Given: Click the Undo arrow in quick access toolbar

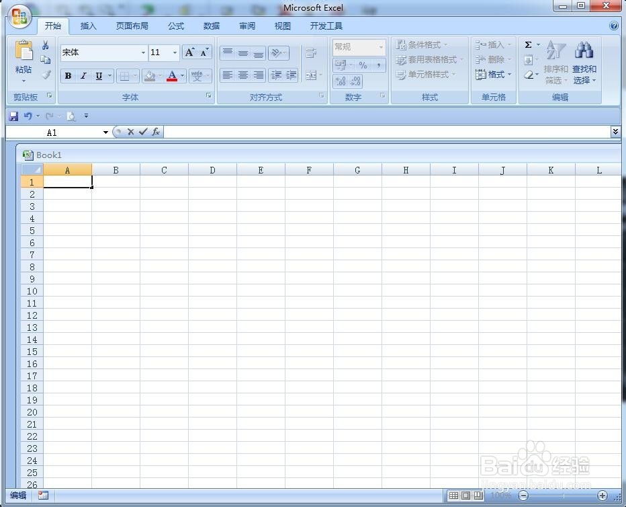Looking at the screenshot, I should click(x=28, y=116).
